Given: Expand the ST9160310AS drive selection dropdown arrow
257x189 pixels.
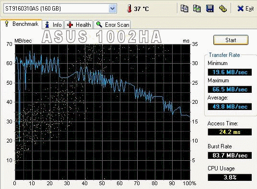Looking at the screenshot, I should [x=112, y=8].
